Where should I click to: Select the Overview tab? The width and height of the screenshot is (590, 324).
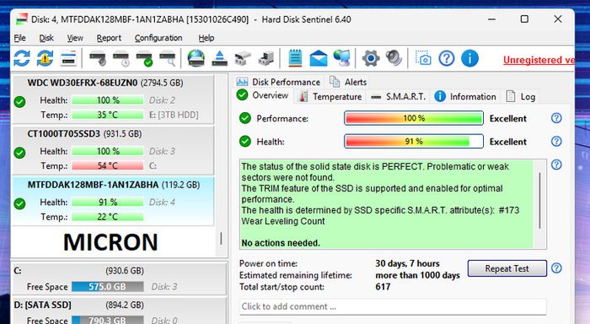pyautogui.click(x=263, y=95)
